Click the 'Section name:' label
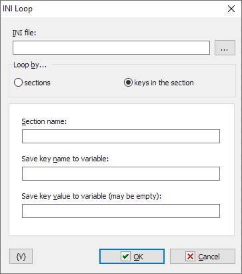242x274 pixels. point(44,121)
